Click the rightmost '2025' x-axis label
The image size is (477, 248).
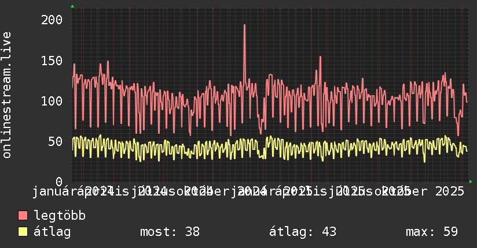pos(450,191)
